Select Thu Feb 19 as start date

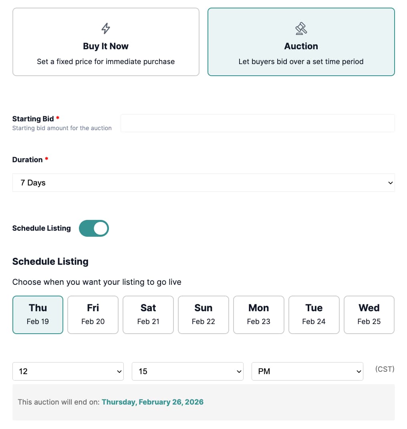[38, 314]
